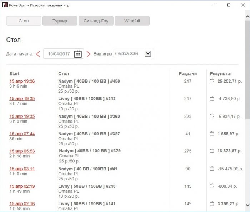Go to previous date with left arrow
250x212 pixels.
[x=38, y=54]
